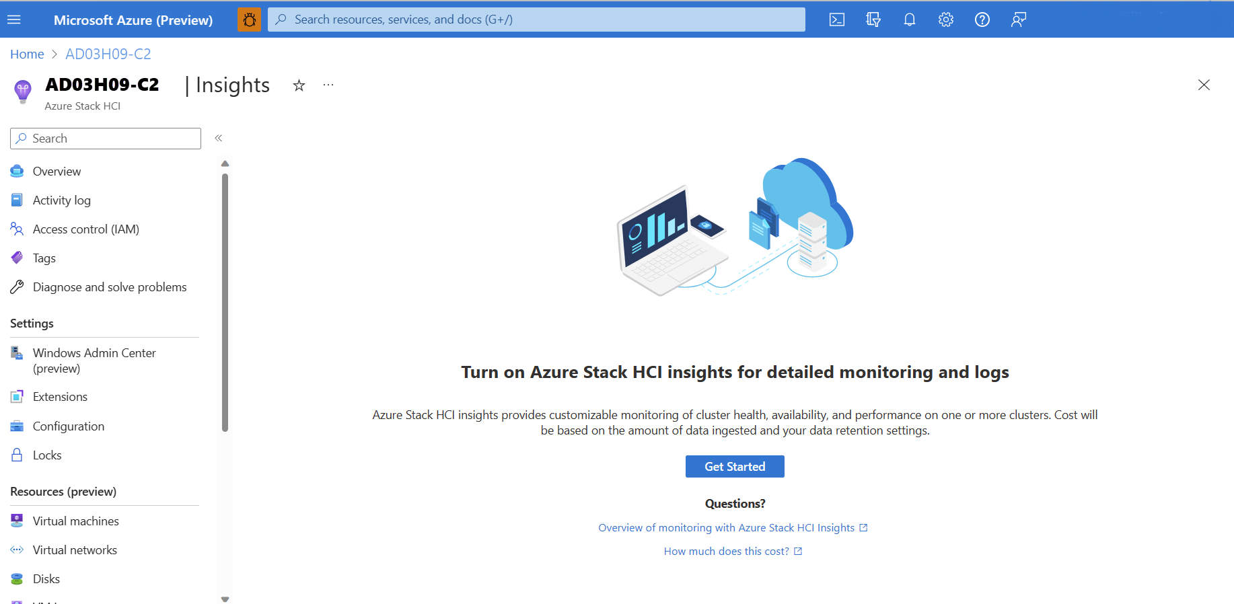This screenshot has height=604, width=1234.
Task: Click sidebar scrollbar up arrow
Action: (225, 163)
